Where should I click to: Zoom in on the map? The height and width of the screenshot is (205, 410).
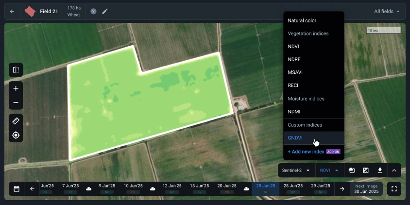pos(16,88)
